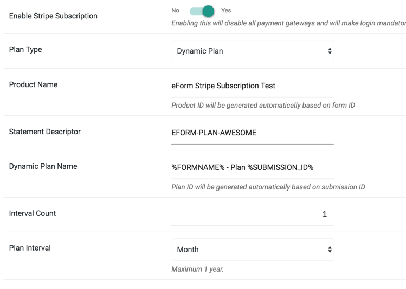This screenshot has height=289, width=406.
Task: Click the Dynamic Plan Name label
Action: (x=43, y=166)
